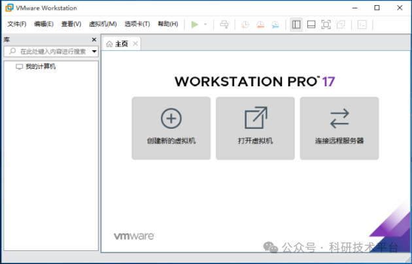Click the VMware Workstation title bar icon
412x264 pixels.
coord(9,8)
